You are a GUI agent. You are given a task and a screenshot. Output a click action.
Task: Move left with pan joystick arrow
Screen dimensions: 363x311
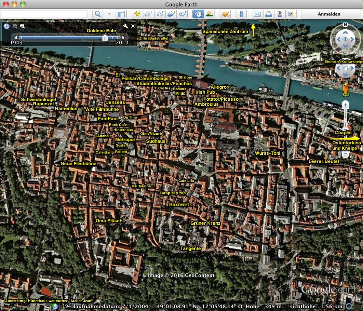[x=339, y=68]
